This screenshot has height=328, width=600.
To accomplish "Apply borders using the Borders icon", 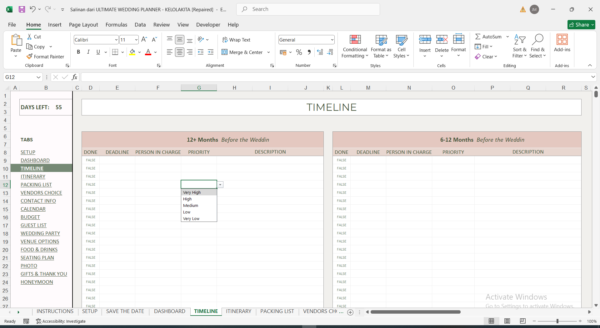I will click(x=115, y=52).
